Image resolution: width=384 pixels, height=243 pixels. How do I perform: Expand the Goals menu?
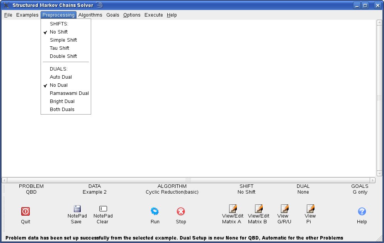point(113,15)
